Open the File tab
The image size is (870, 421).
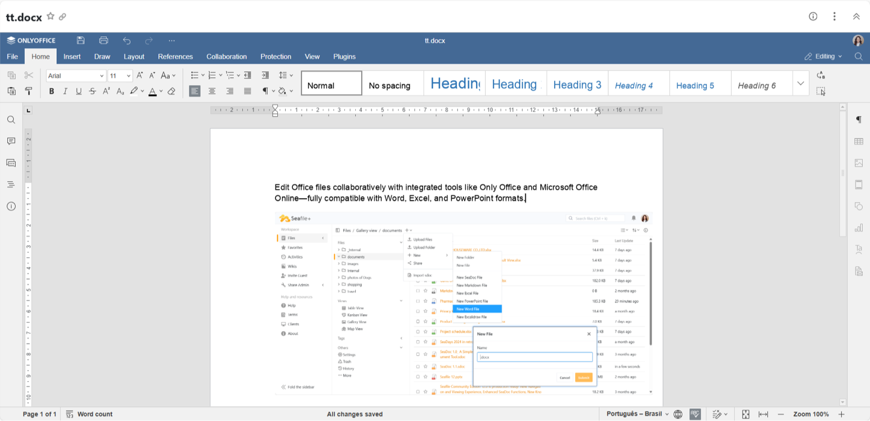pos(12,56)
